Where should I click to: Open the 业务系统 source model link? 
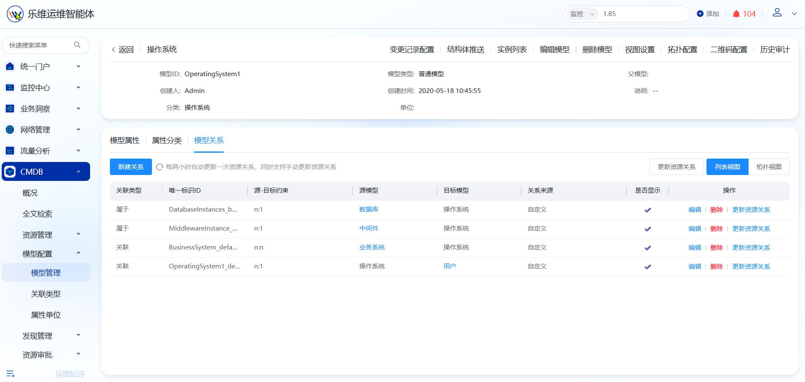tap(372, 247)
